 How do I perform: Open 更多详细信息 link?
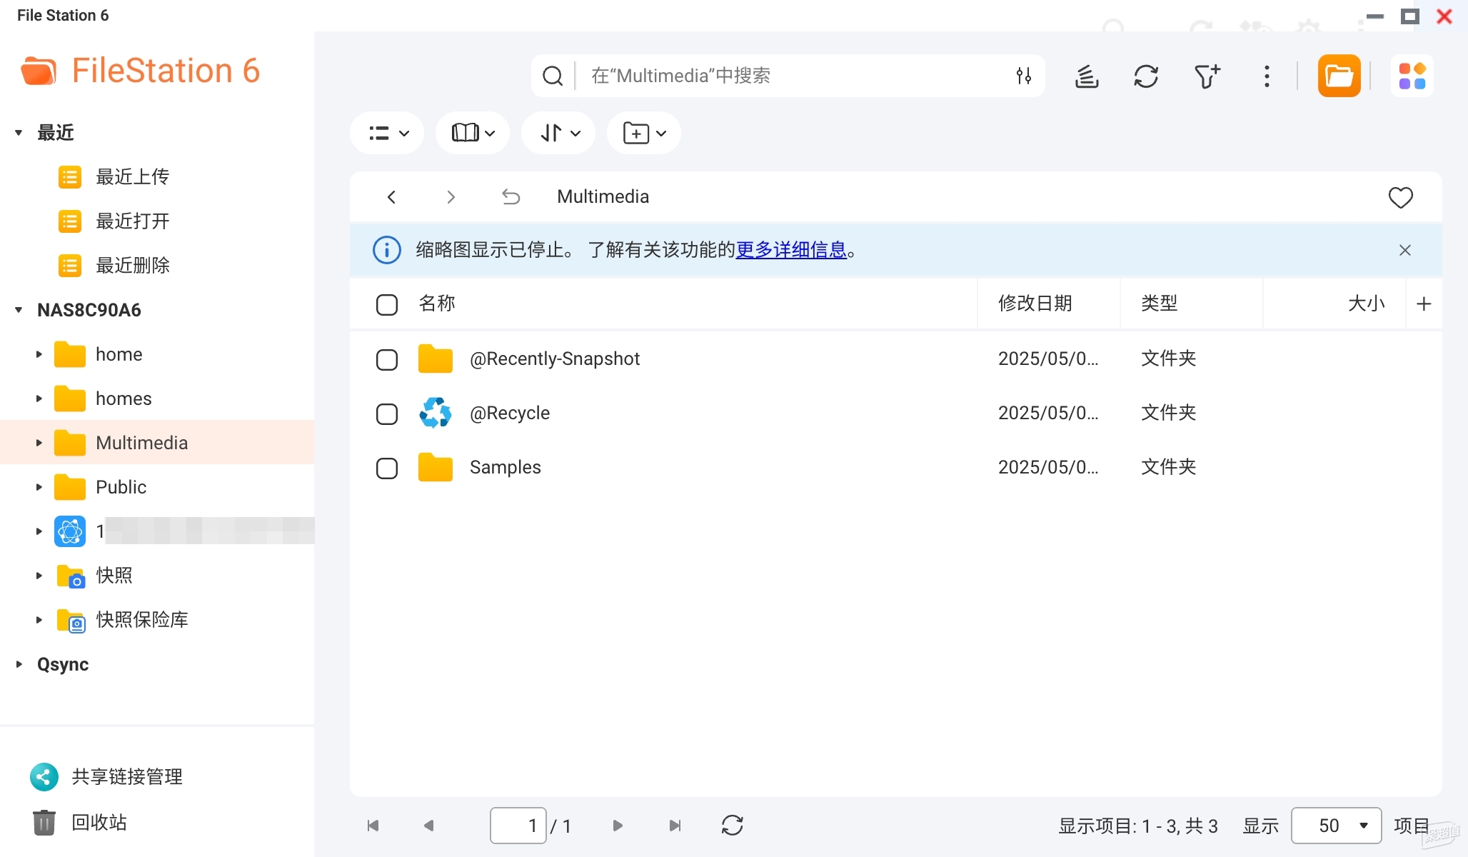791,250
